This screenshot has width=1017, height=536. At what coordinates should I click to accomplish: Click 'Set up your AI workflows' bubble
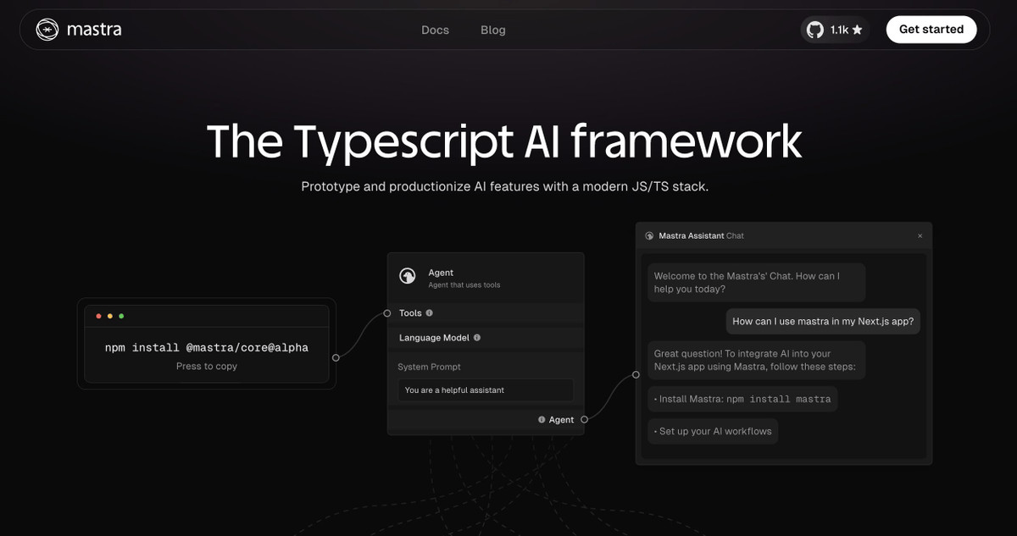pos(713,431)
